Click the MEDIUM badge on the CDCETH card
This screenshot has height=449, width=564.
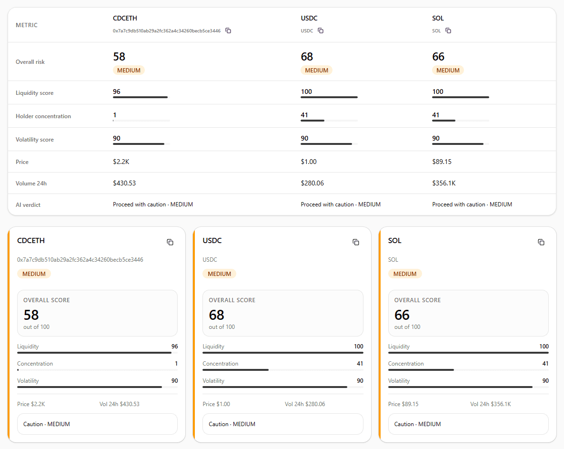point(34,274)
